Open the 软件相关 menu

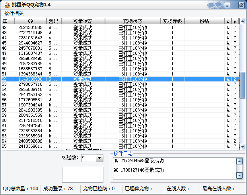[14, 14]
